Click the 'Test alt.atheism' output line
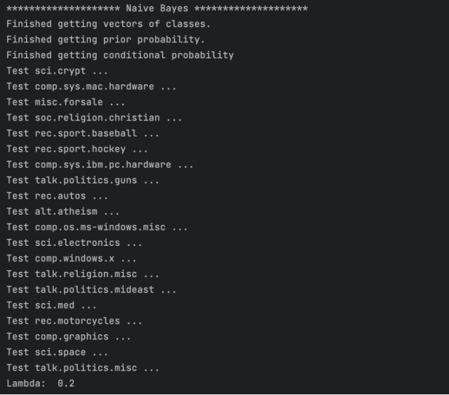The width and height of the screenshot is (449, 395). pos(63,211)
